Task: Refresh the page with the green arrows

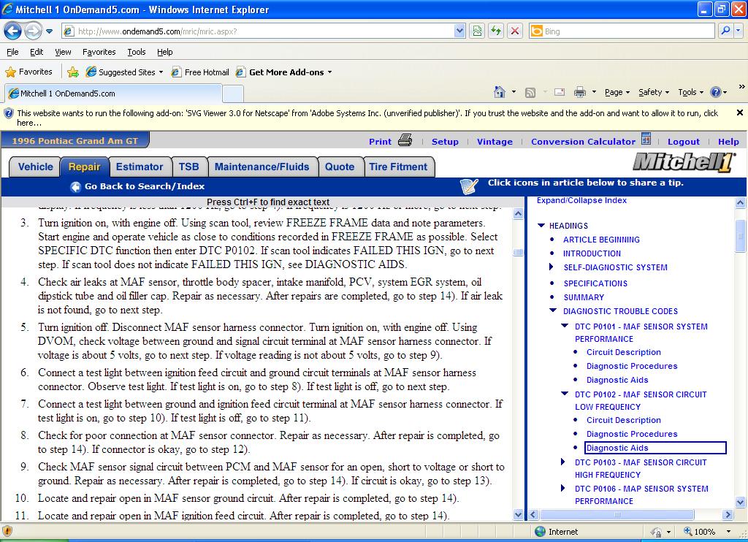Action: pos(496,31)
